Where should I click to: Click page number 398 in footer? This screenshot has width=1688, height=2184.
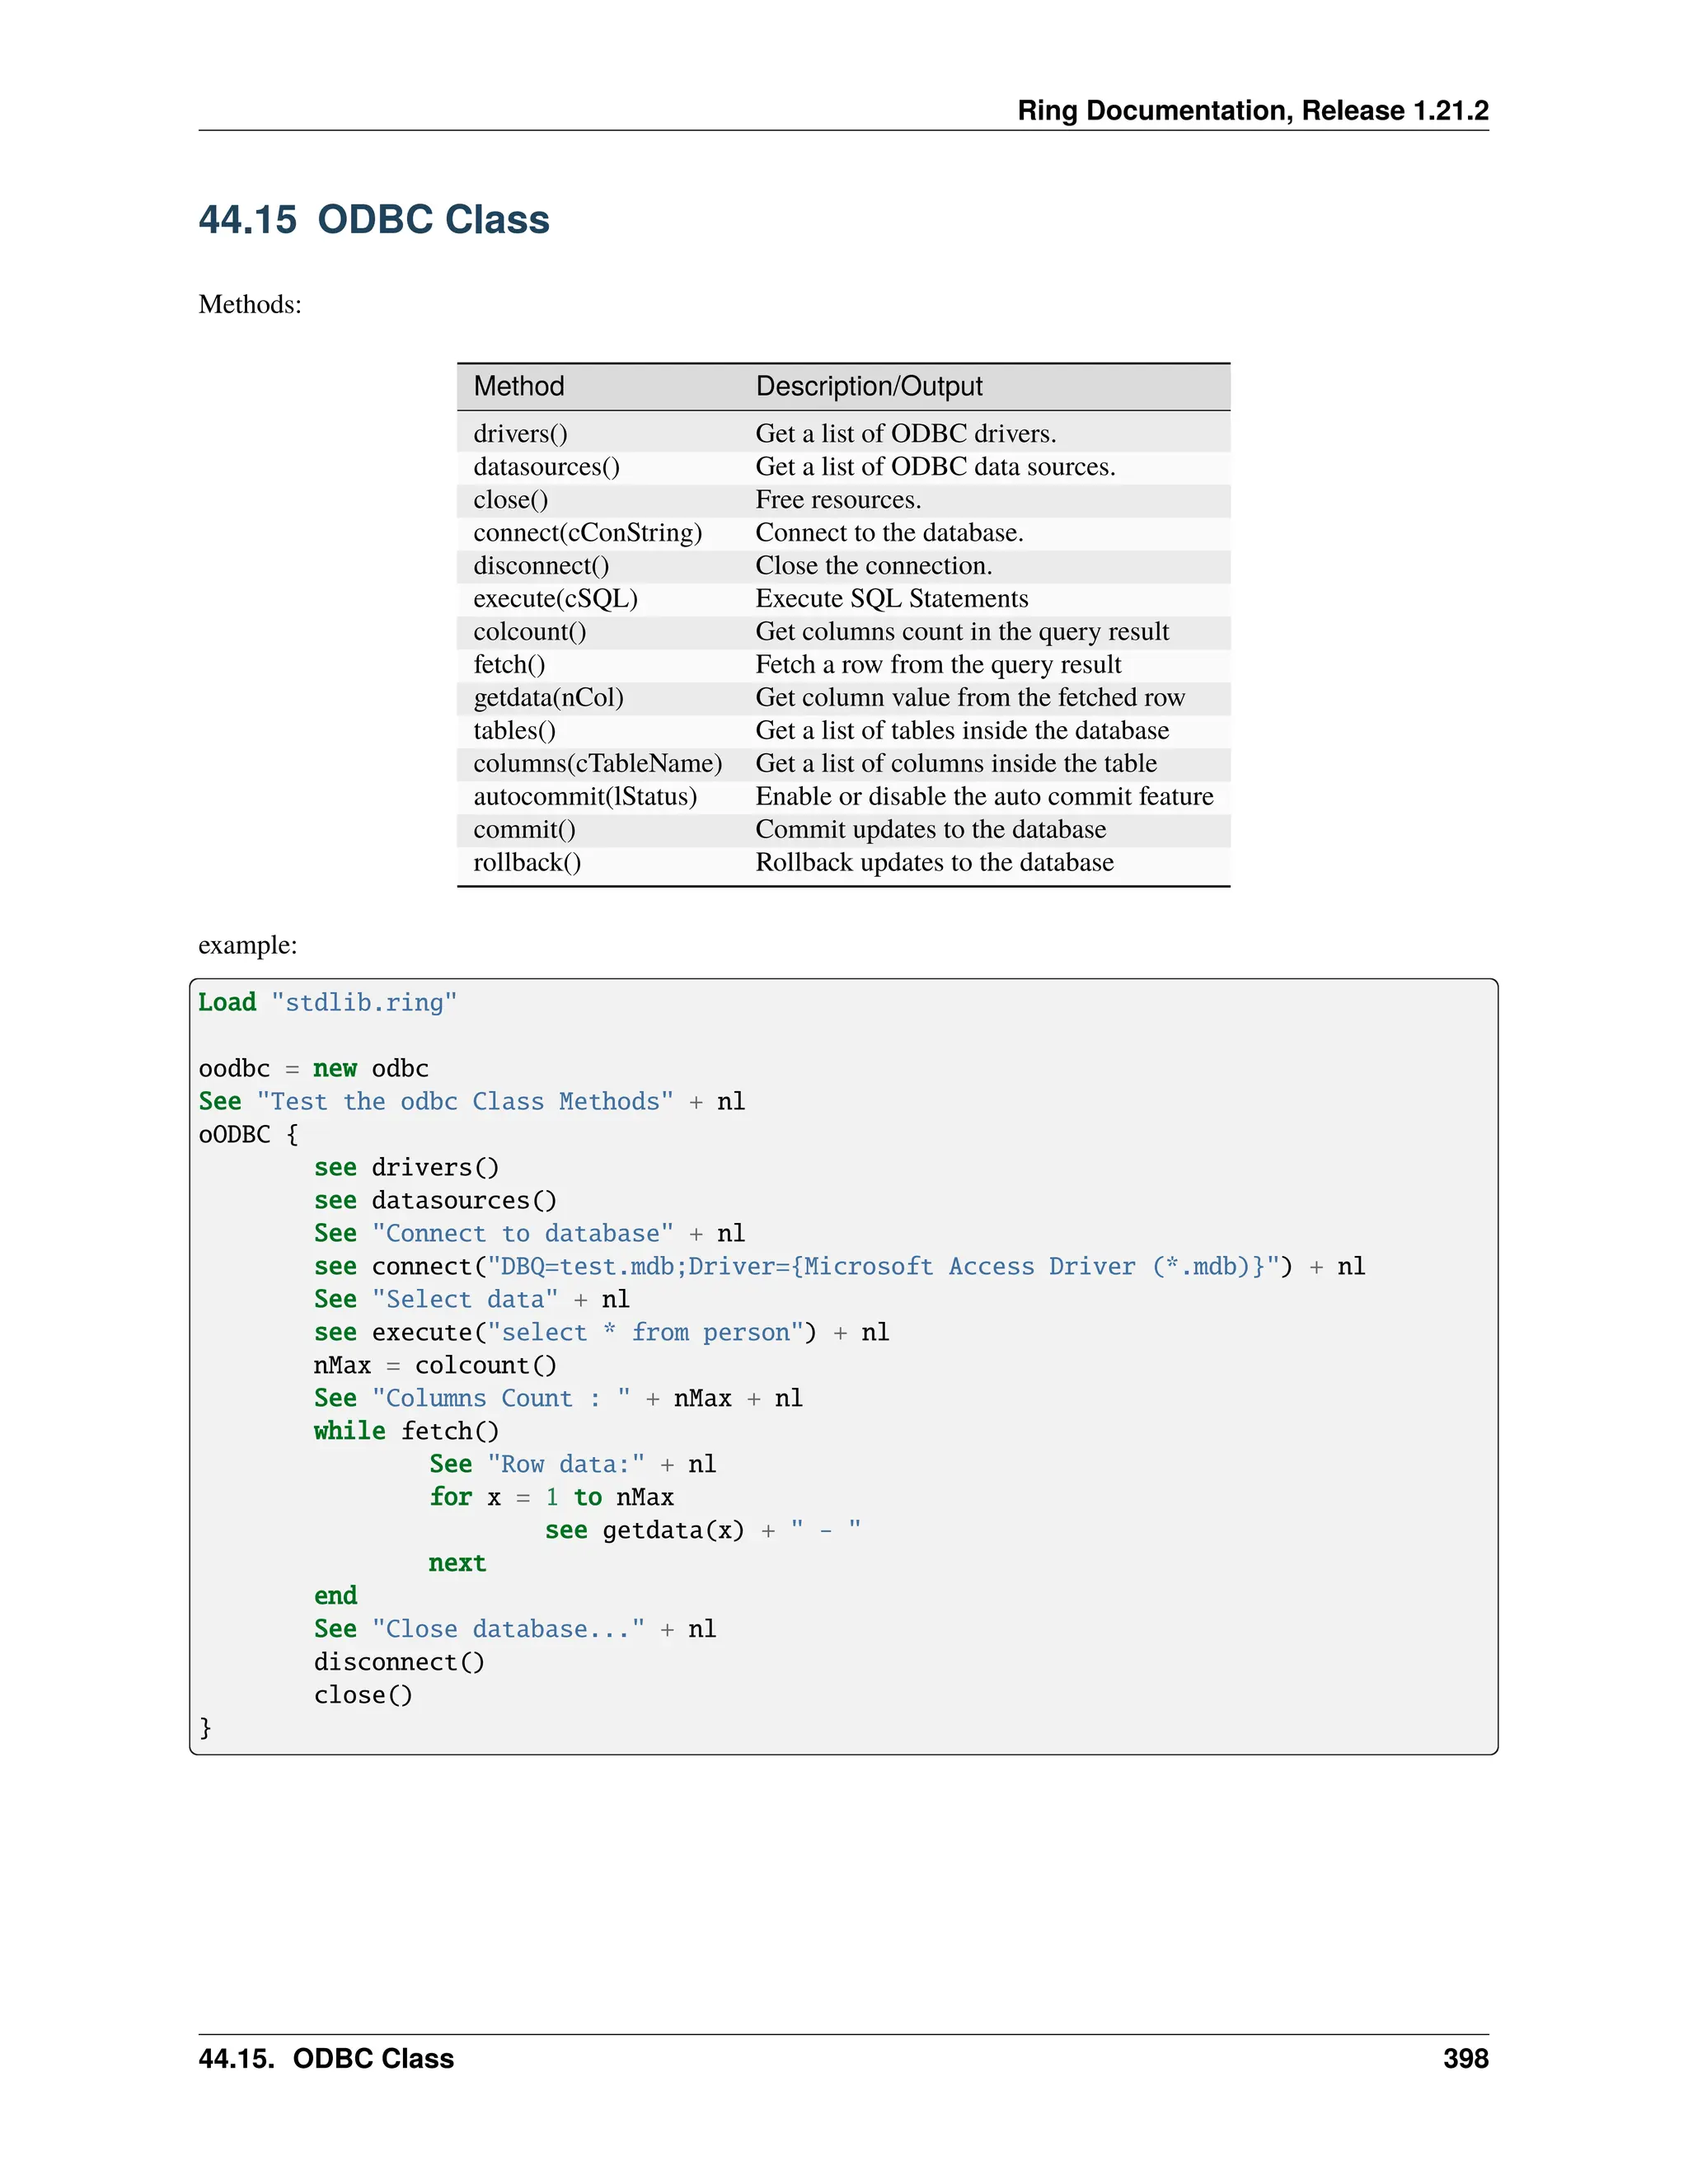pos(1465,2059)
